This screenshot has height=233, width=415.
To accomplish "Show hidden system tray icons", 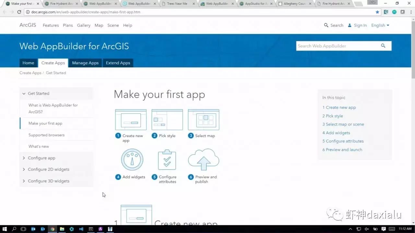I will [x=350, y=229].
